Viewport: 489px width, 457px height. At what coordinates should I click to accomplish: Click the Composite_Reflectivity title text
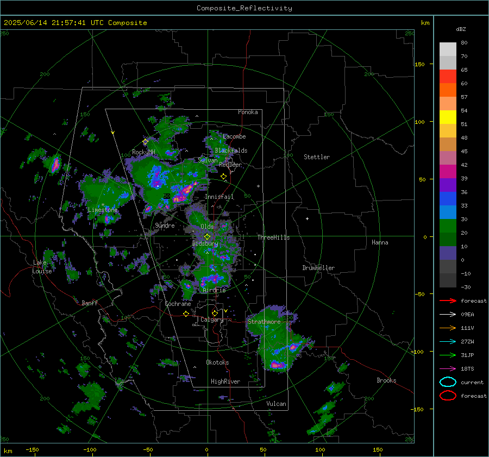pos(244,8)
